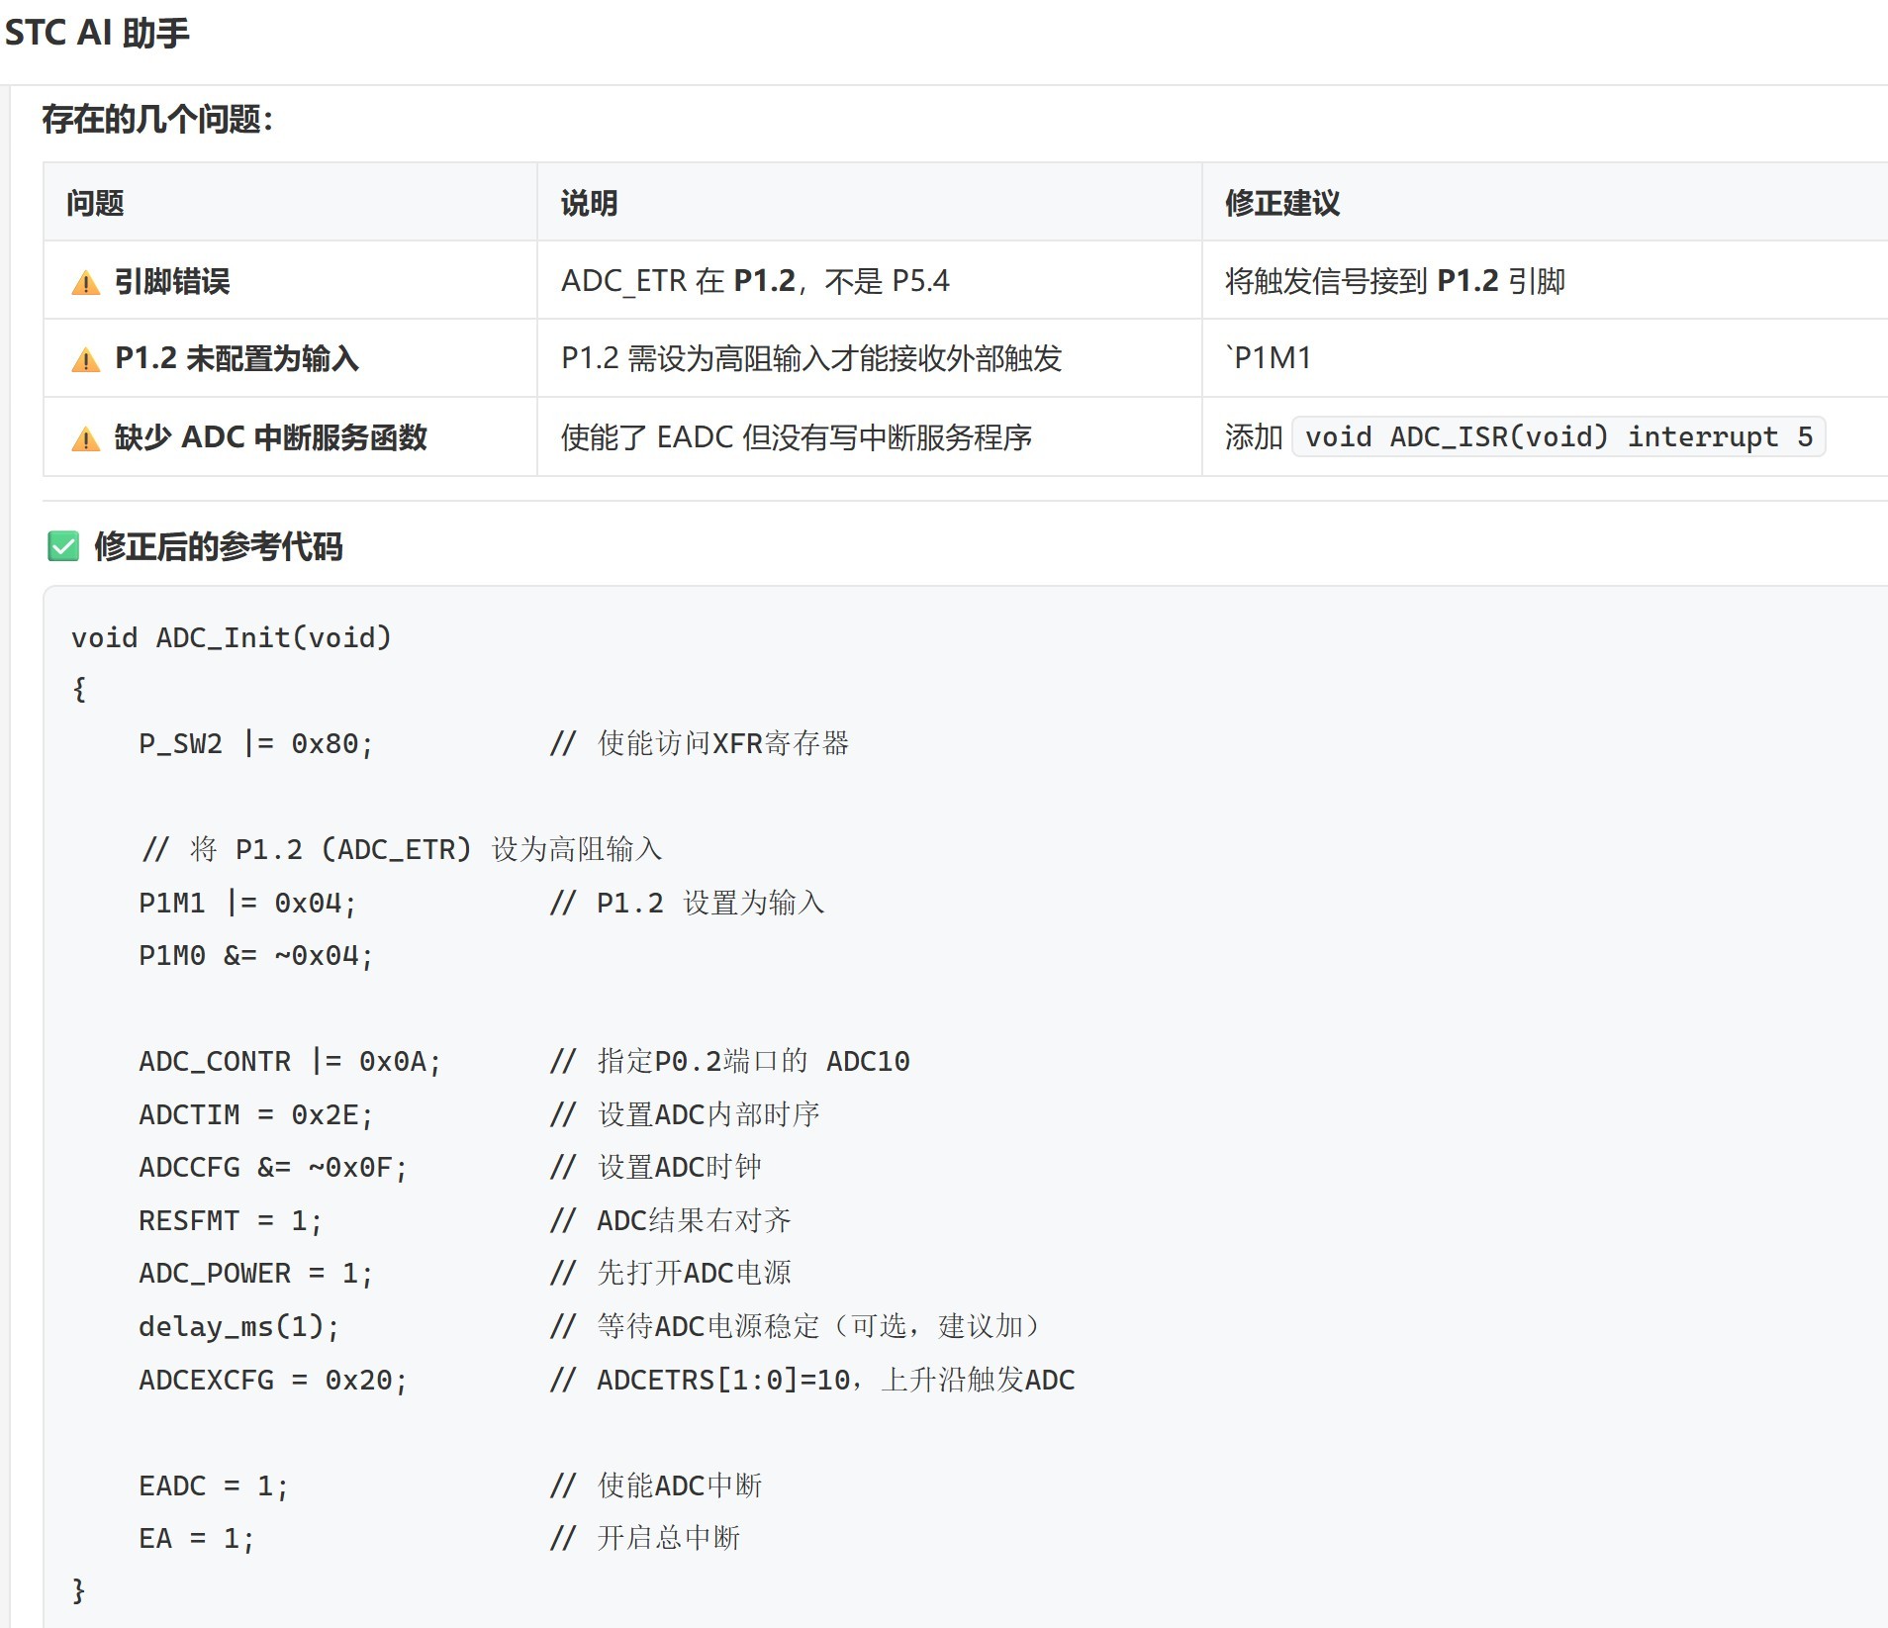Click the green checkmark icon beside 修正后的参考代码
This screenshot has height=1628, width=1888.
click(63, 546)
